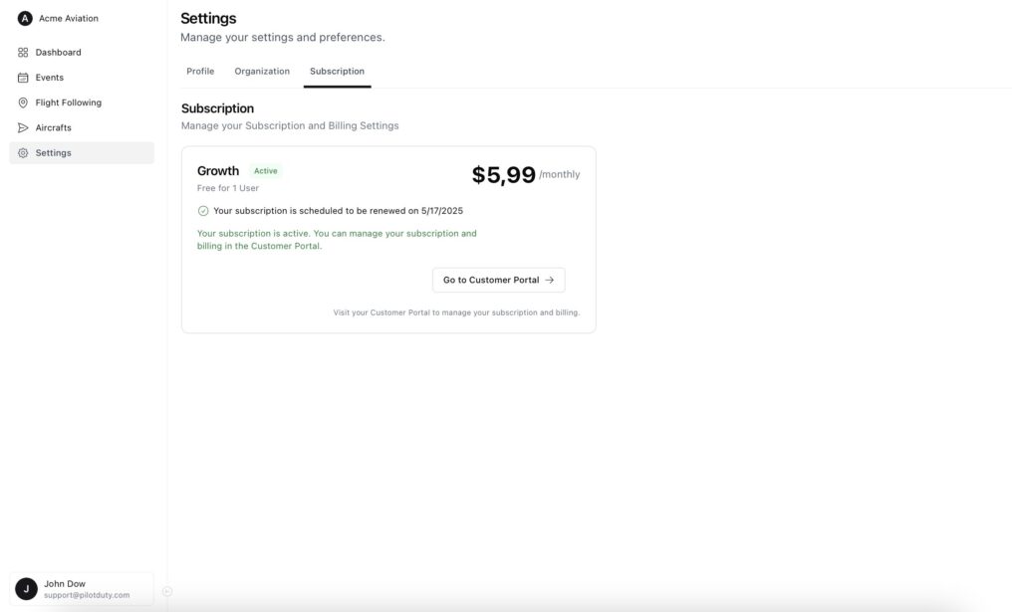Click the Aircrafts paper plane icon
The width and height of the screenshot is (1020, 612).
click(x=24, y=128)
